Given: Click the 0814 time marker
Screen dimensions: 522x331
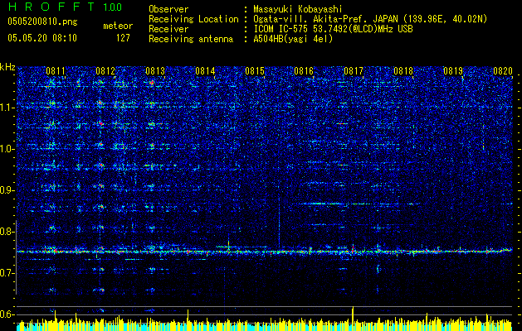Looking at the screenshot, I should coord(205,70).
